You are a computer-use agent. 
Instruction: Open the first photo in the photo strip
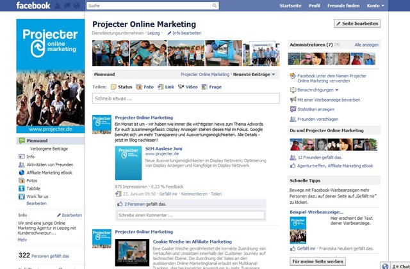(111, 53)
